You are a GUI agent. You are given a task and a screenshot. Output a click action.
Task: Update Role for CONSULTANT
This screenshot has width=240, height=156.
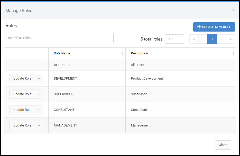point(22,110)
